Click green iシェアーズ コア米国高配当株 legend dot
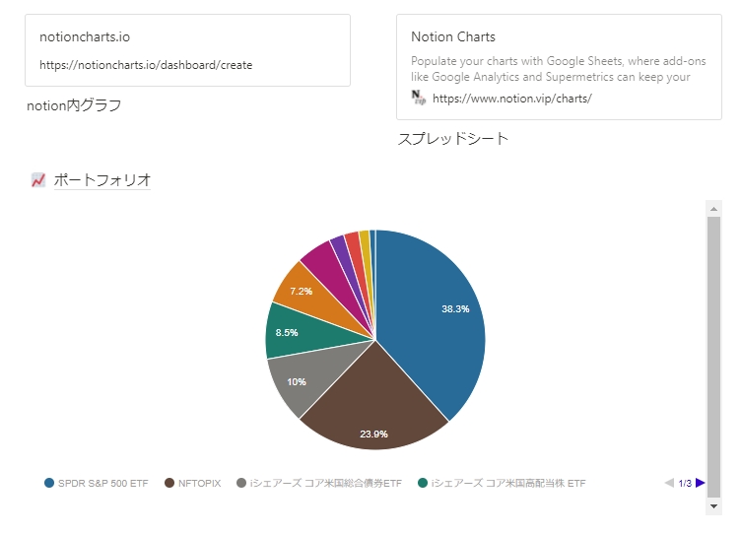The image size is (741, 535). (423, 483)
